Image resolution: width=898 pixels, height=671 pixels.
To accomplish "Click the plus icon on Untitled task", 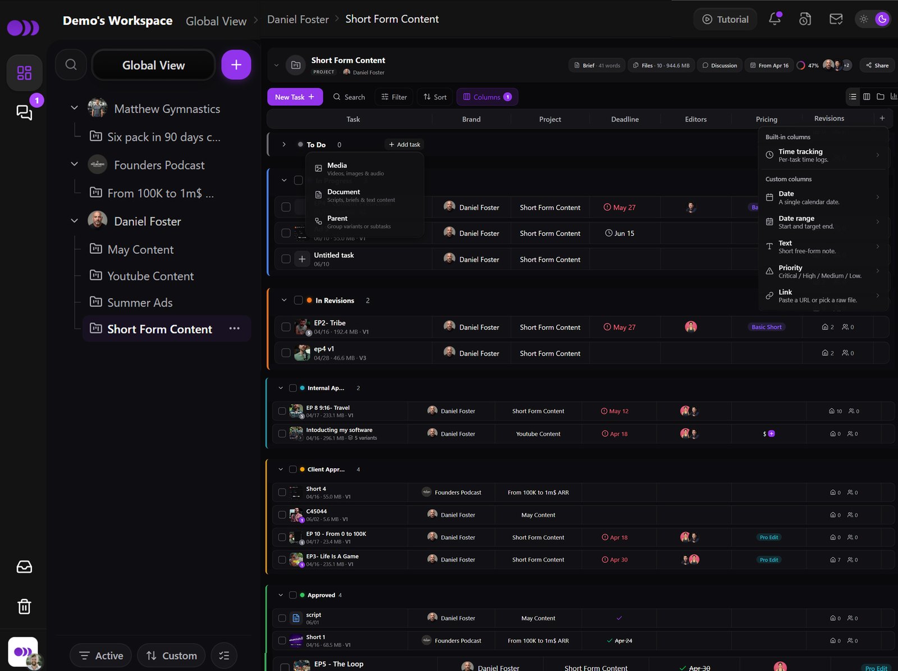I will tap(302, 259).
